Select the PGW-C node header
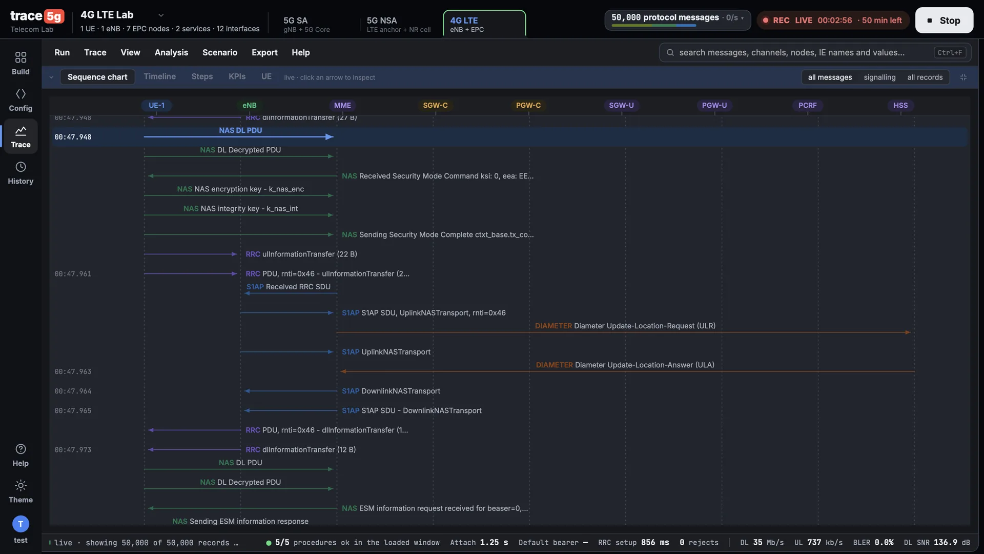The image size is (984, 554). [x=528, y=105]
